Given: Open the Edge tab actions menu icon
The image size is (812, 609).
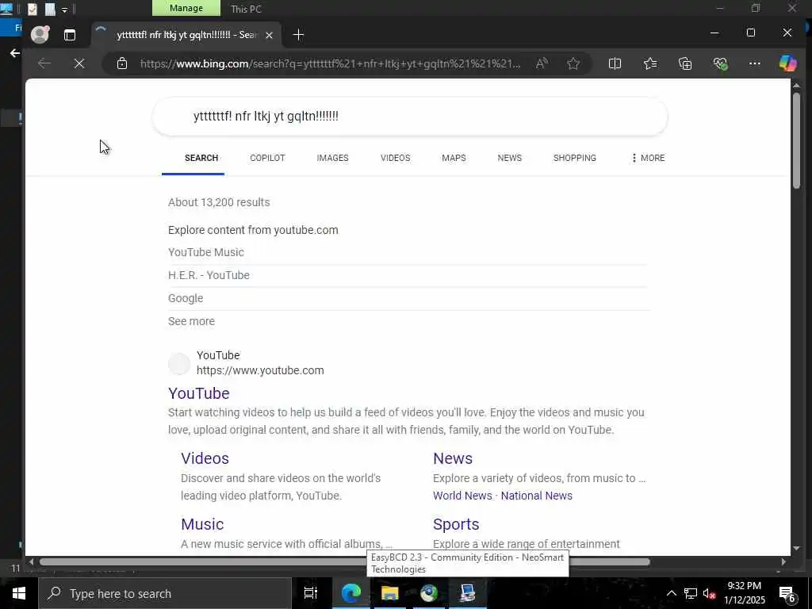Looking at the screenshot, I should point(70,35).
